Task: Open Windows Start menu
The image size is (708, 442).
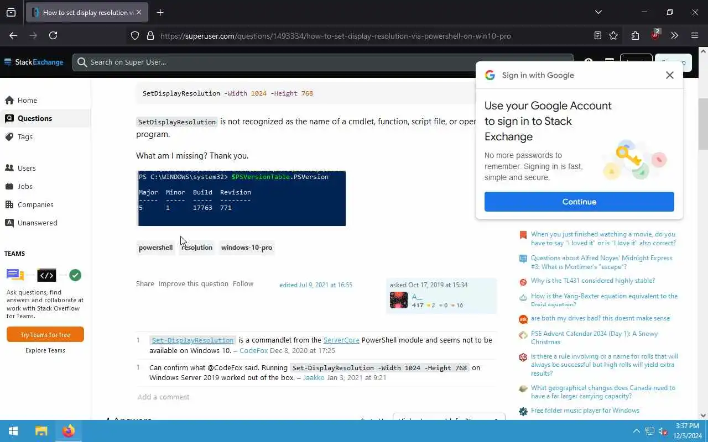Action: 13,431
